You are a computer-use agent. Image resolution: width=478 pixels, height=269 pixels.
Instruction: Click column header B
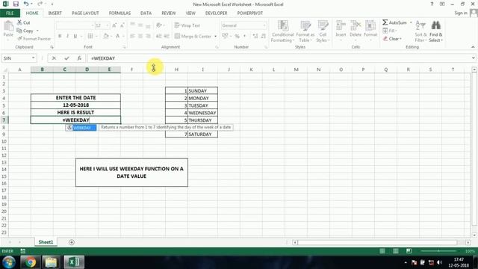42,69
